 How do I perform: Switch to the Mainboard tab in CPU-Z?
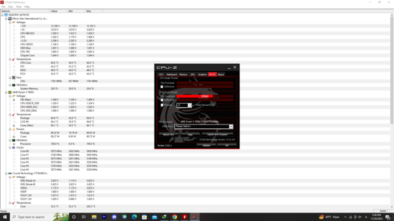click(x=172, y=74)
